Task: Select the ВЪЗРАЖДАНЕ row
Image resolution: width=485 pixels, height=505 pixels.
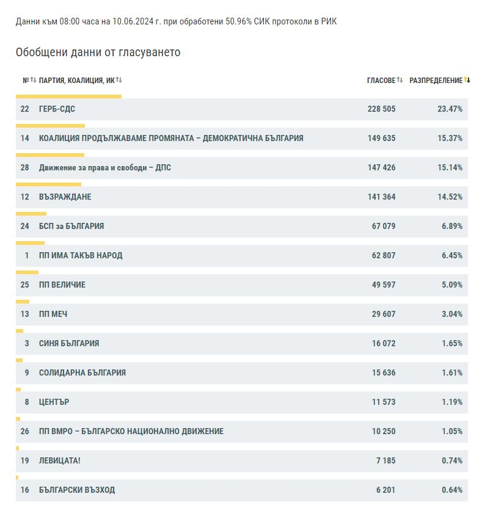Action: [242, 197]
